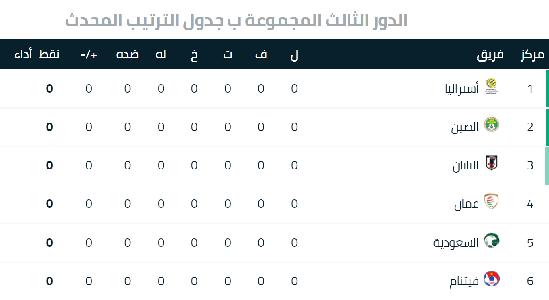Open the فيتنام team link
The height and width of the screenshot is (300, 549).
(x=464, y=282)
